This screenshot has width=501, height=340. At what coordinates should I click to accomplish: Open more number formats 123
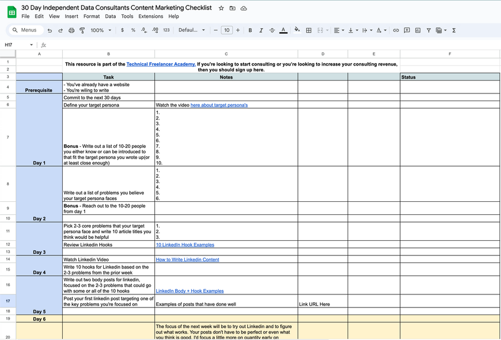pos(166,30)
